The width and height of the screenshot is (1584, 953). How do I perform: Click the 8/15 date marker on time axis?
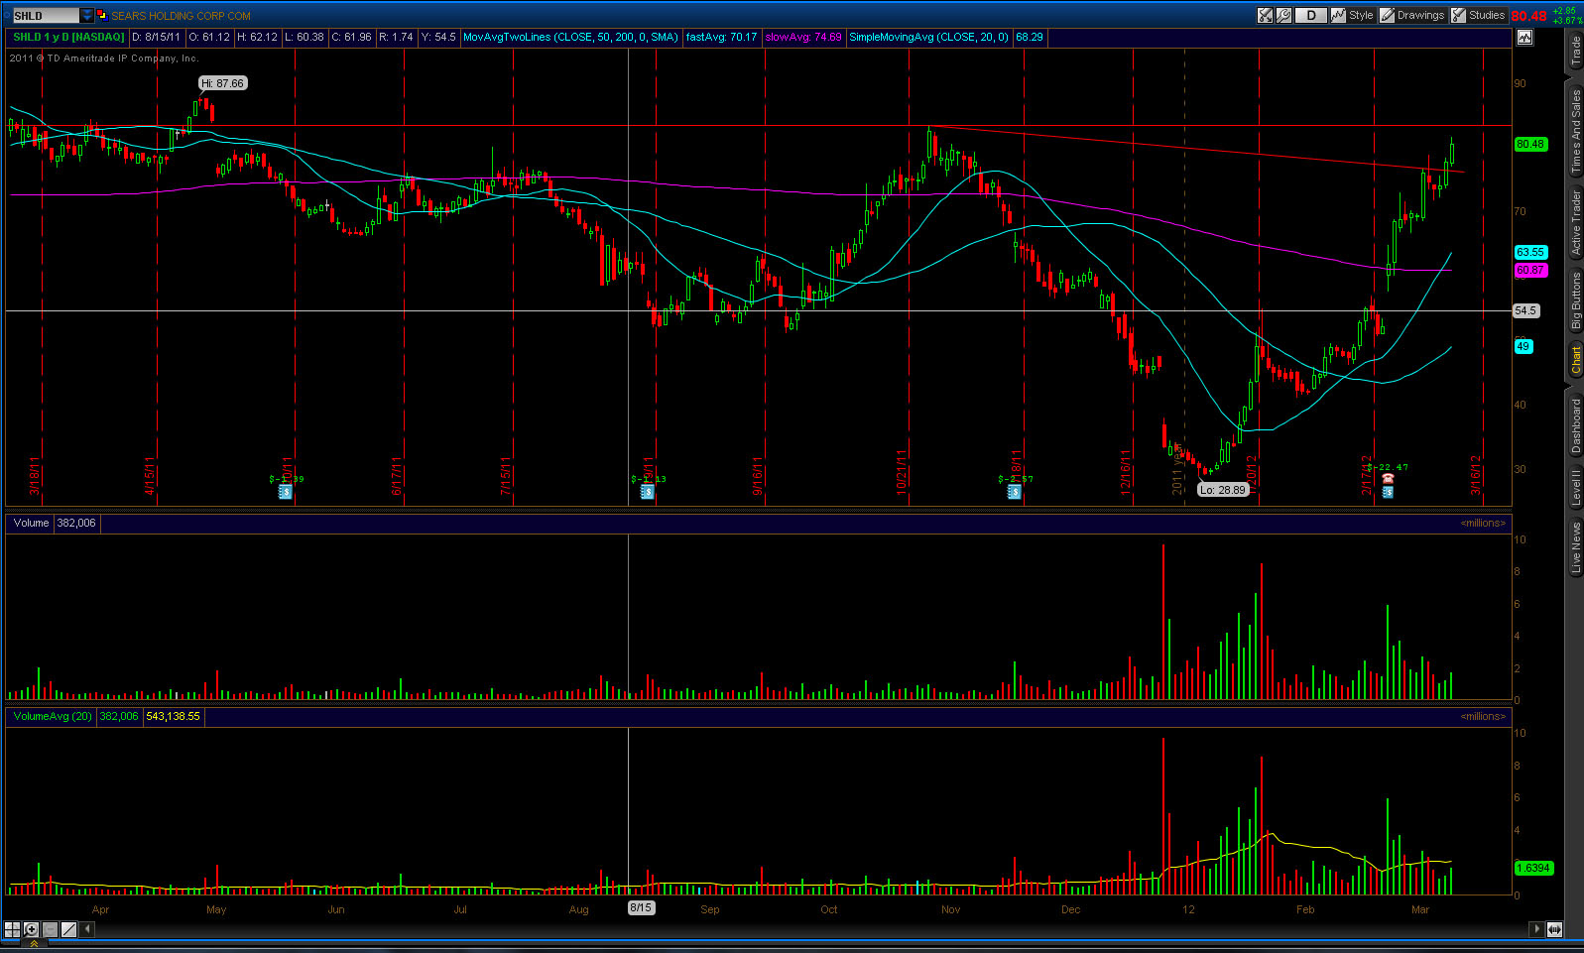pyautogui.click(x=641, y=907)
